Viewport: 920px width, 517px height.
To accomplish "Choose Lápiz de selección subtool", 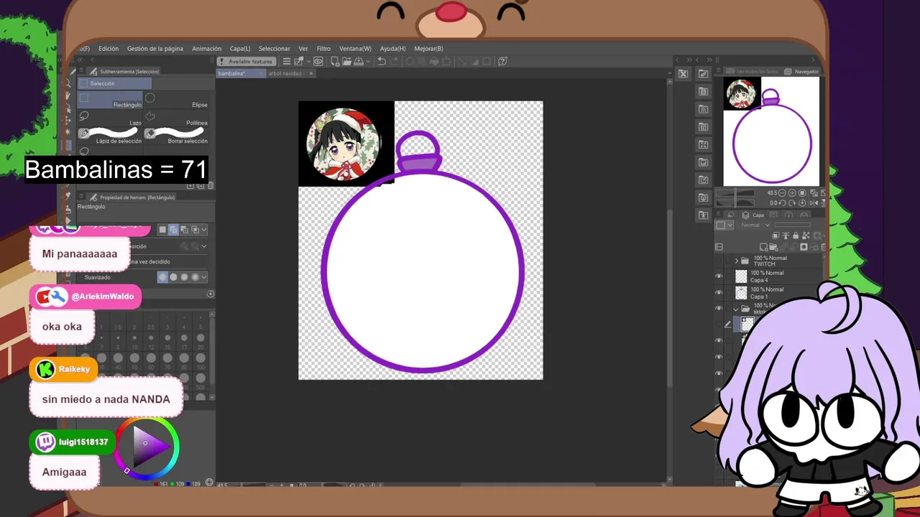I will (109, 136).
